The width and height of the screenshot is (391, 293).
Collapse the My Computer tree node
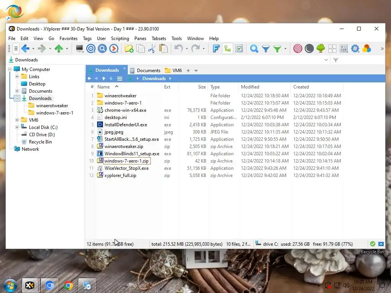[x=10, y=69]
